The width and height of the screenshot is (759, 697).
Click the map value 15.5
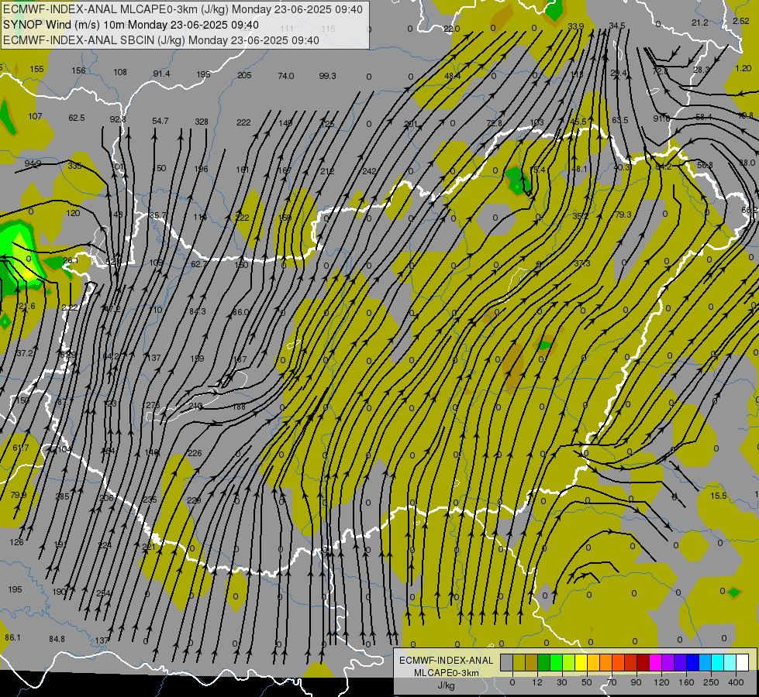coord(719,496)
